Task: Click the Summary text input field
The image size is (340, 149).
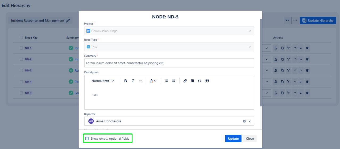Action: [x=169, y=63]
